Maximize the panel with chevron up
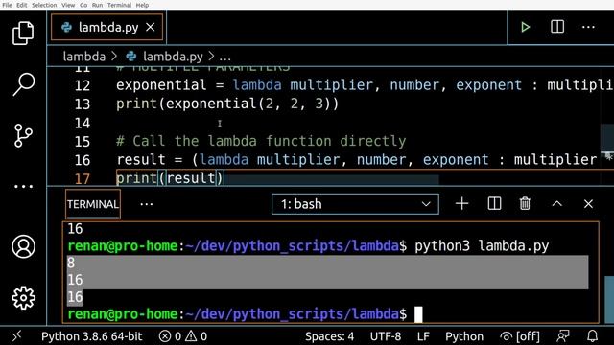 coord(556,204)
